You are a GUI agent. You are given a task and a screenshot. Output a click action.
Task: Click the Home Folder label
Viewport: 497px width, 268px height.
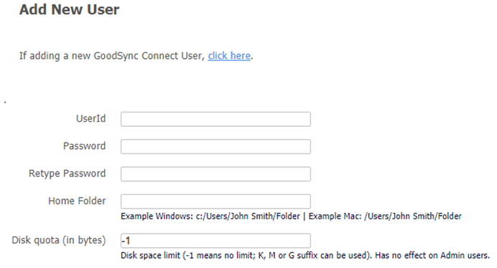coord(77,201)
